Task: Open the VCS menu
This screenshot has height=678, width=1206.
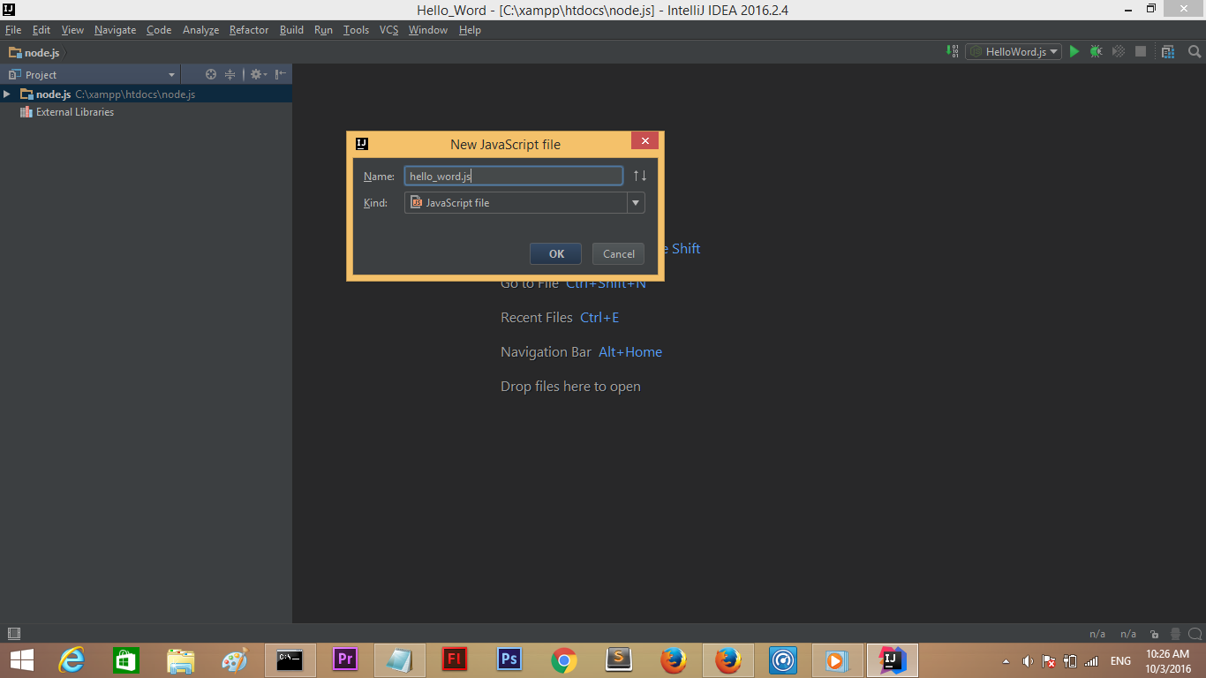Action: [x=388, y=29]
